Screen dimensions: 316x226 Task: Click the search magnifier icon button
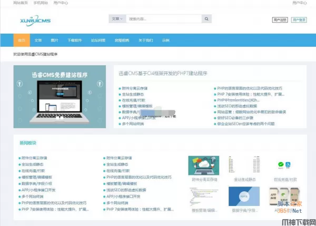coord(206,19)
